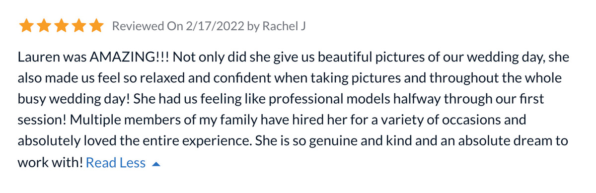The width and height of the screenshot is (596, 193).
Task: Click the words 'work with!' before Read Less
Action: click(50, 163)
